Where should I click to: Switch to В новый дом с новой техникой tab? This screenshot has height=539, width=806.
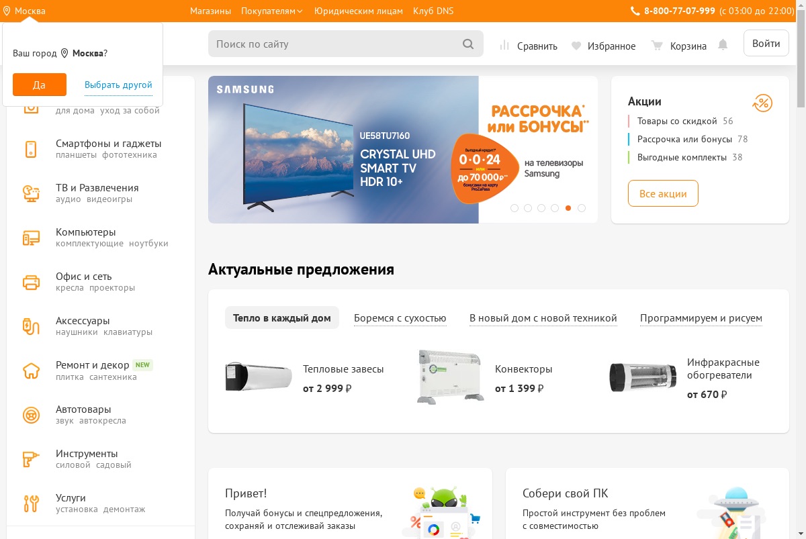543,318
